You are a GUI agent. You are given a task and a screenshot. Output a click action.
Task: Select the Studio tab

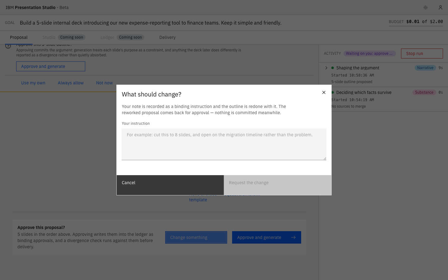click(49, 37)
